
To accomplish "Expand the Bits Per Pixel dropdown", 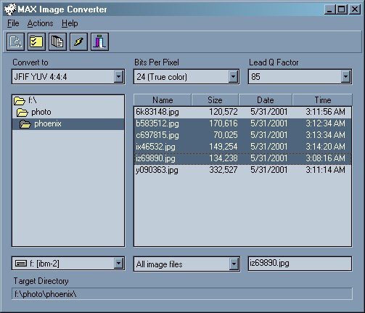I will click(233, 77).
